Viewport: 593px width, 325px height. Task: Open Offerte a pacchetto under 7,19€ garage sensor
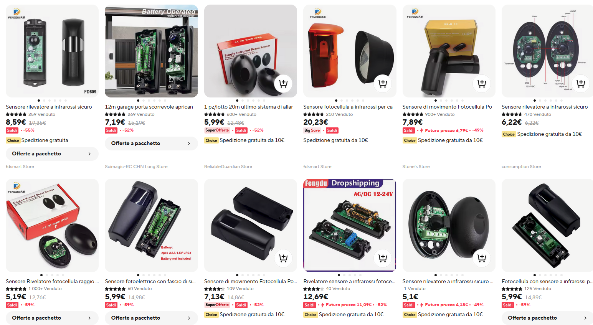coord(151,143)
